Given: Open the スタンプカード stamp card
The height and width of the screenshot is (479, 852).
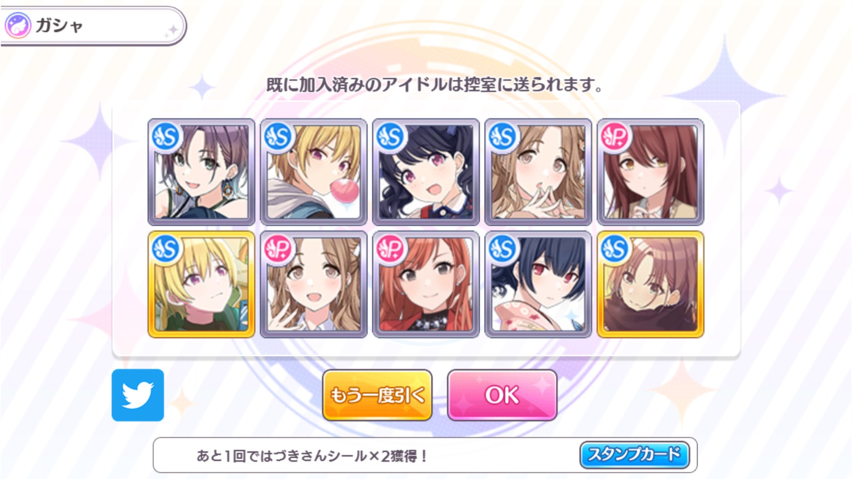Looking at the screenshot, I should [634, 455].
